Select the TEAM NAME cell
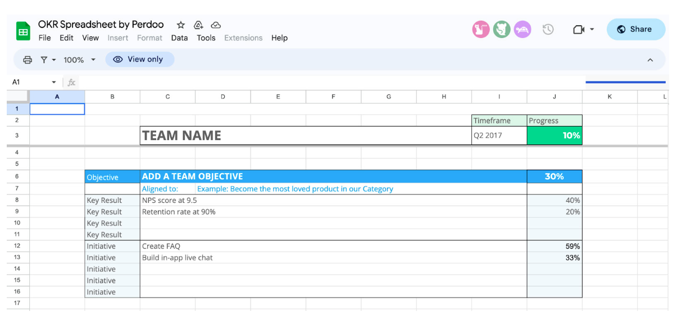This screenshot has height=321, width=682. coord(306,136)
